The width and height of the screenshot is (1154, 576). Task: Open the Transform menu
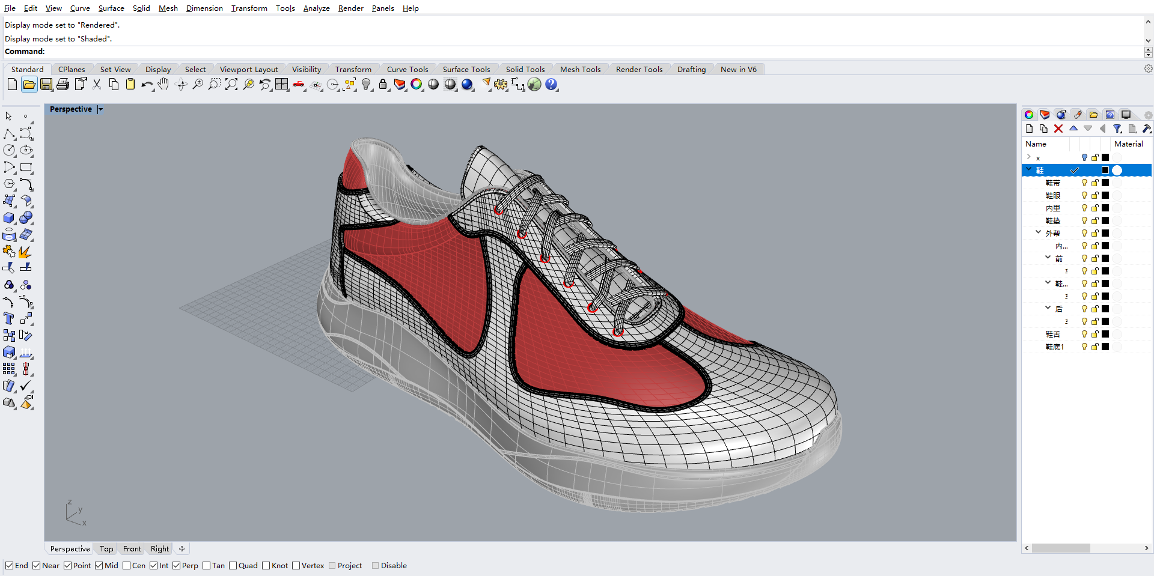click(x=249, y=8)
